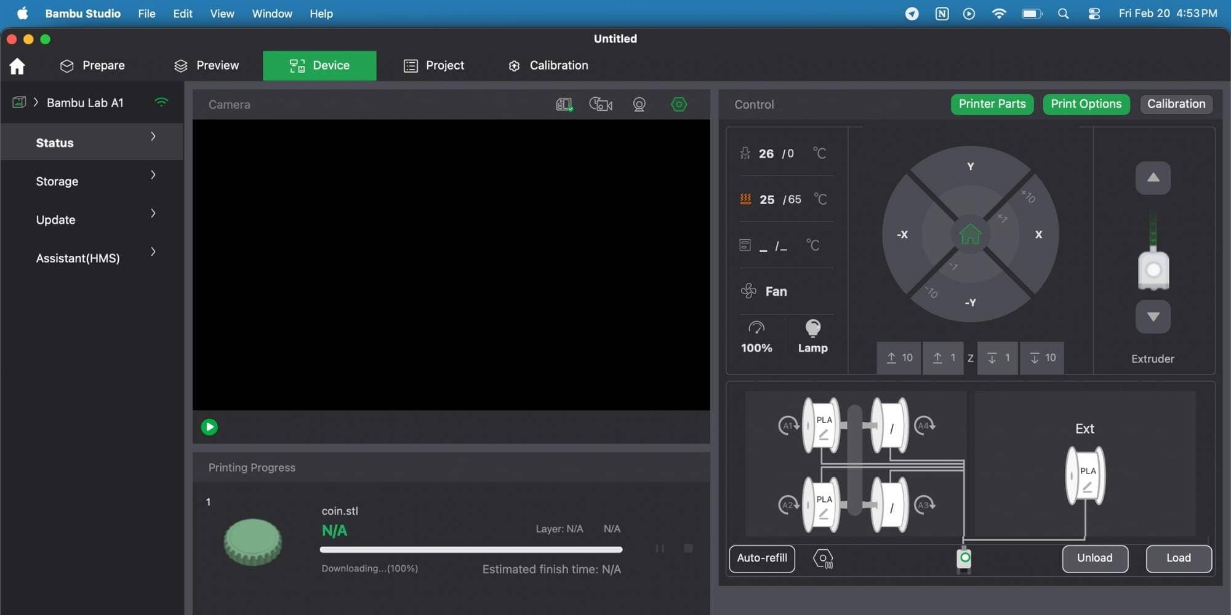This screenshot has height=615, width=1231.
Task: Open the View menu
Action: pyautogui.click(x=222, y=14)
